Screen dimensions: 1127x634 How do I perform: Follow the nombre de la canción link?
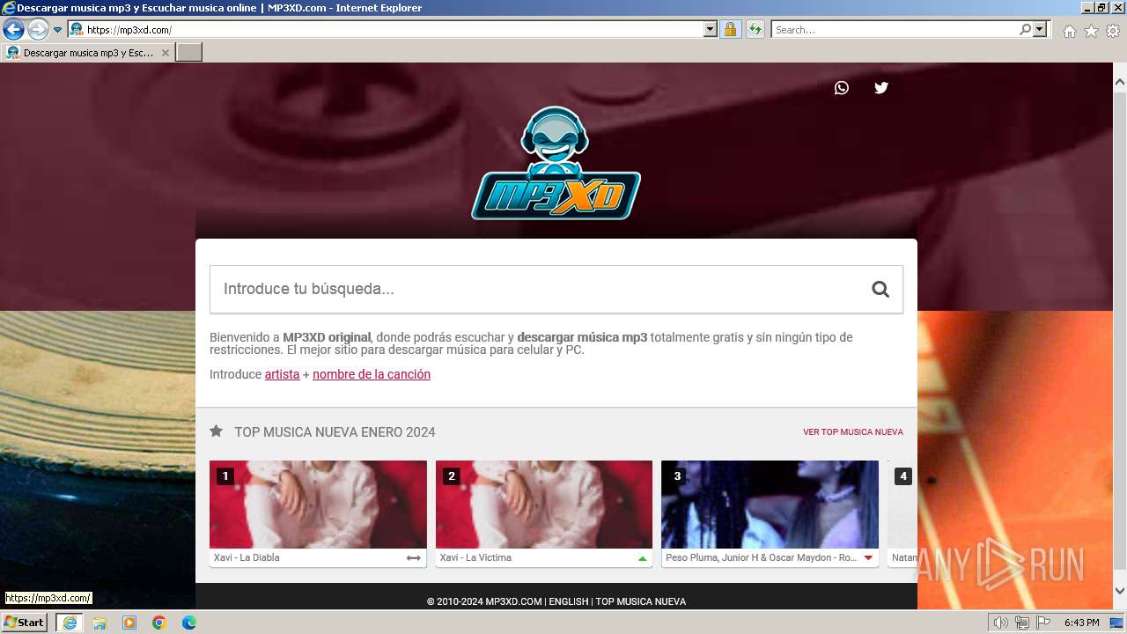click(x=372, y=374)
